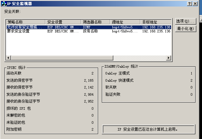The image size is (202, 139).
Task: Click the list's left scroll arrow
Action: tap(8, 58)
